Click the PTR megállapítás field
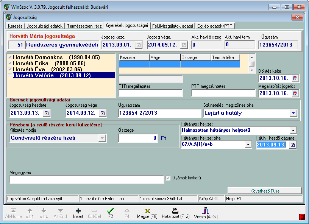The image size is (309, 224). point(151,93)
